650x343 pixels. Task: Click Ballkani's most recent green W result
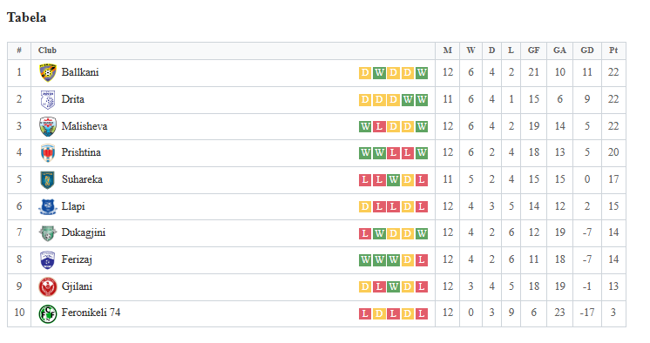422,72
